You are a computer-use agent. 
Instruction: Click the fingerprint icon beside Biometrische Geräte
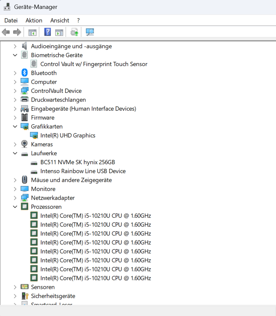(x=24, y=55)
